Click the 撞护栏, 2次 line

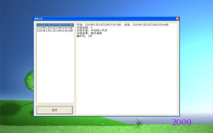click(x=84, y=36)
